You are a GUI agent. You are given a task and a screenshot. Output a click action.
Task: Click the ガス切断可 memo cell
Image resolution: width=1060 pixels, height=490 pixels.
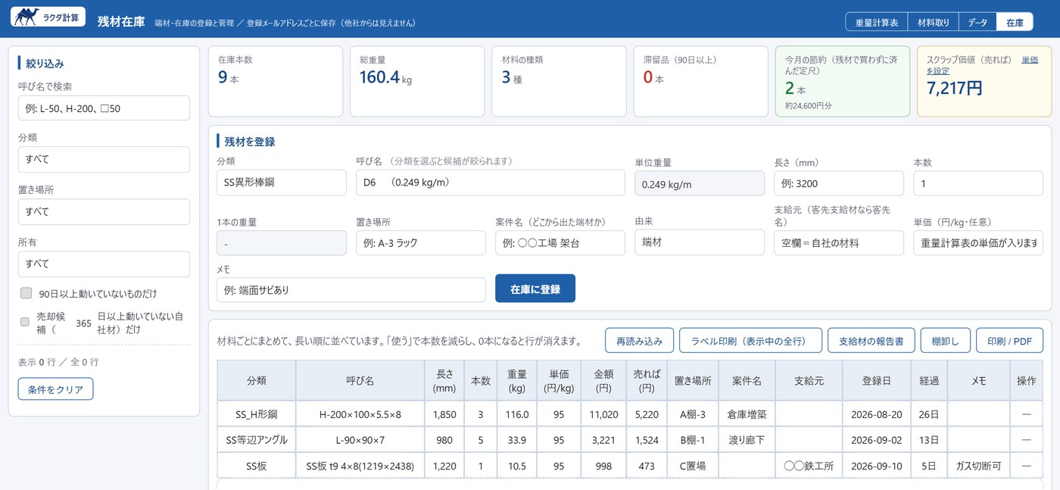(x=978, y=466)
